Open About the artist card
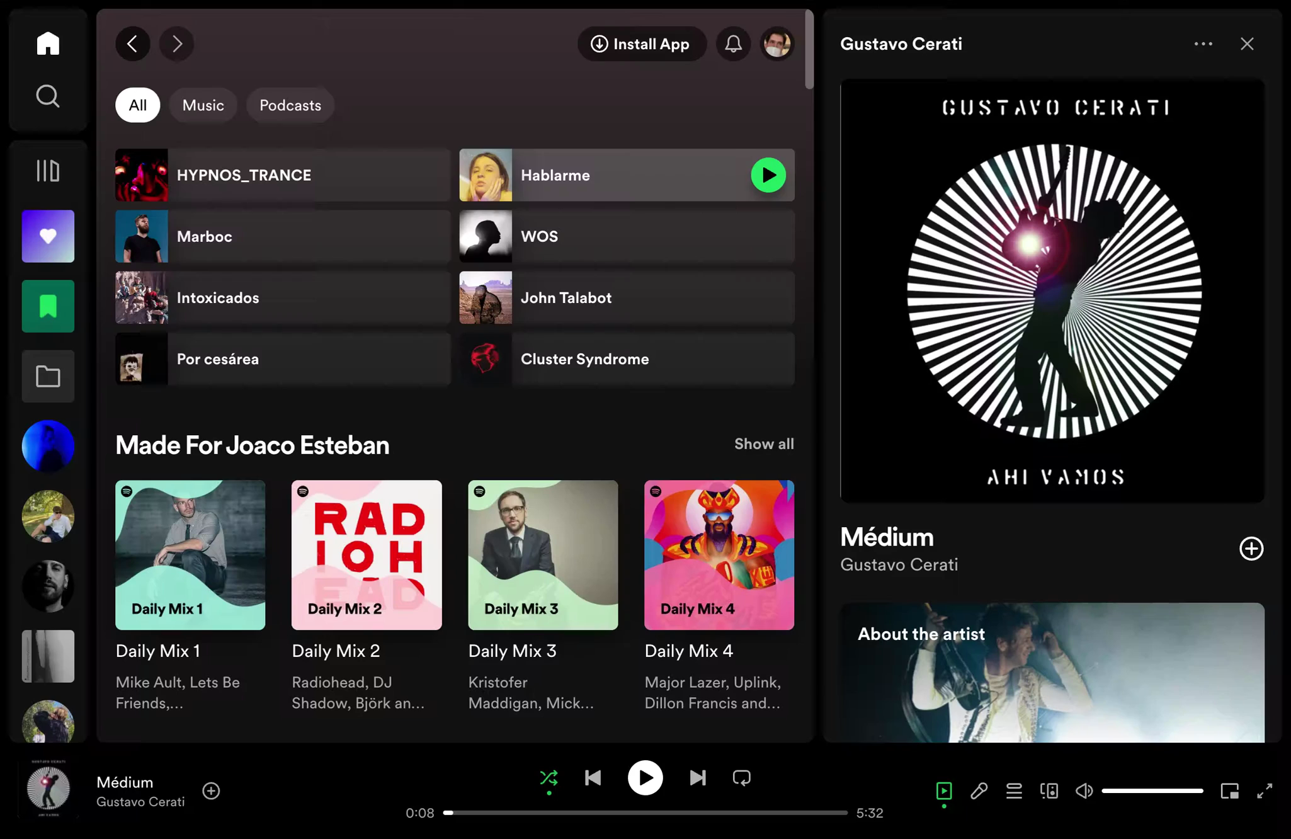Screen dimensions: 1291x839 click(x=1052, y=673)
